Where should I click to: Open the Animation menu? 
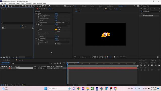coord(28,4)
